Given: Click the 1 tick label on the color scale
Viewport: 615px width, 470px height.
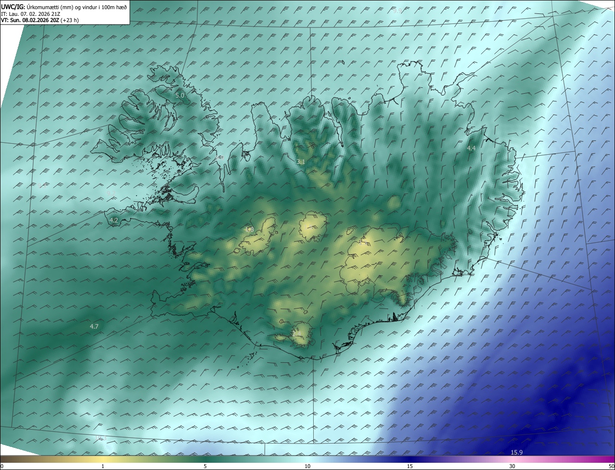Looking at the screenshot, I should [103, 466].
